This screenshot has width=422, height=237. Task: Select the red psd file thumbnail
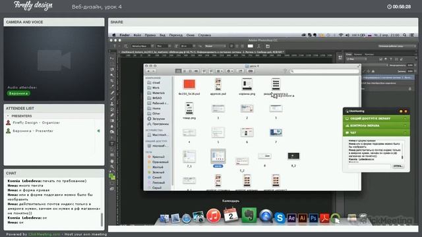[189, 84]
